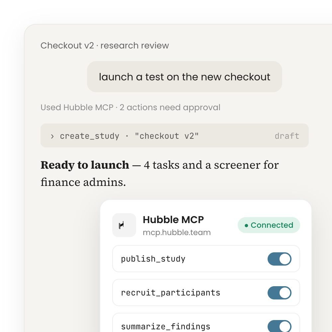
Task: Click the 'finance admins.' text
Action: coord(83,182)
